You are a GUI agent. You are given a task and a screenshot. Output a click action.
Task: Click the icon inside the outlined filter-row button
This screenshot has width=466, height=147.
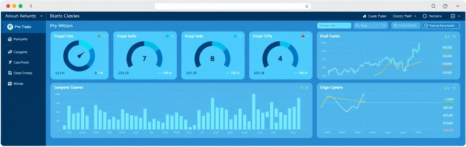(426, 26)
